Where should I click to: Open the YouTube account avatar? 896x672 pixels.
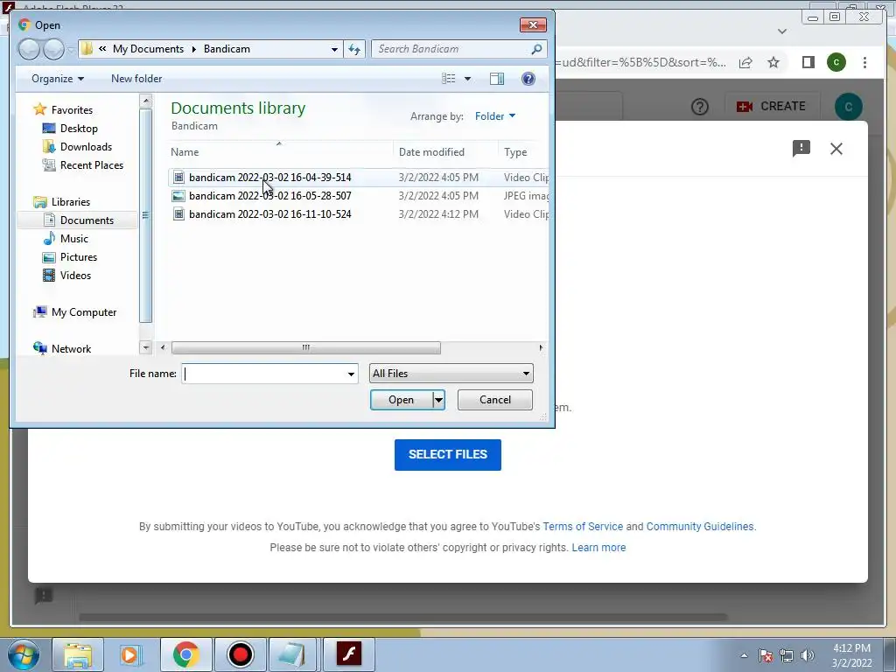click(x=849, y=107)
